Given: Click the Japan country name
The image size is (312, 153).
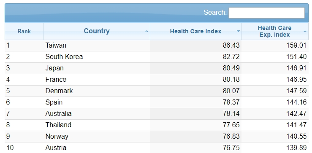Looking at the screenshot, I should 54,68.
